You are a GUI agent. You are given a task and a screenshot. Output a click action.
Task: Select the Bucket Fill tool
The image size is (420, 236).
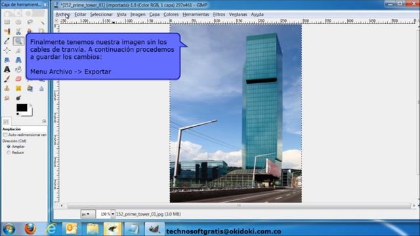click(x=18, y=69)
